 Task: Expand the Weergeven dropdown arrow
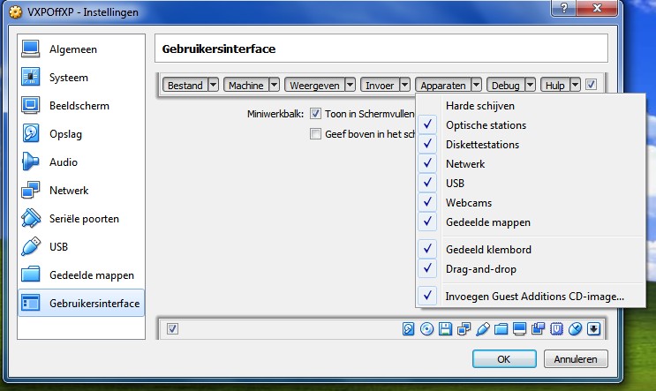click(351, 85)
